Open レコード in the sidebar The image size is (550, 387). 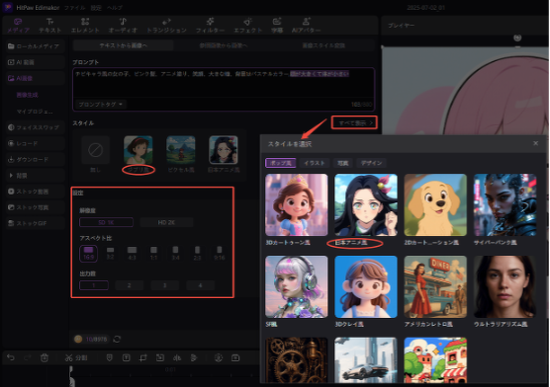pyautogui.click(x=35, y=143)
